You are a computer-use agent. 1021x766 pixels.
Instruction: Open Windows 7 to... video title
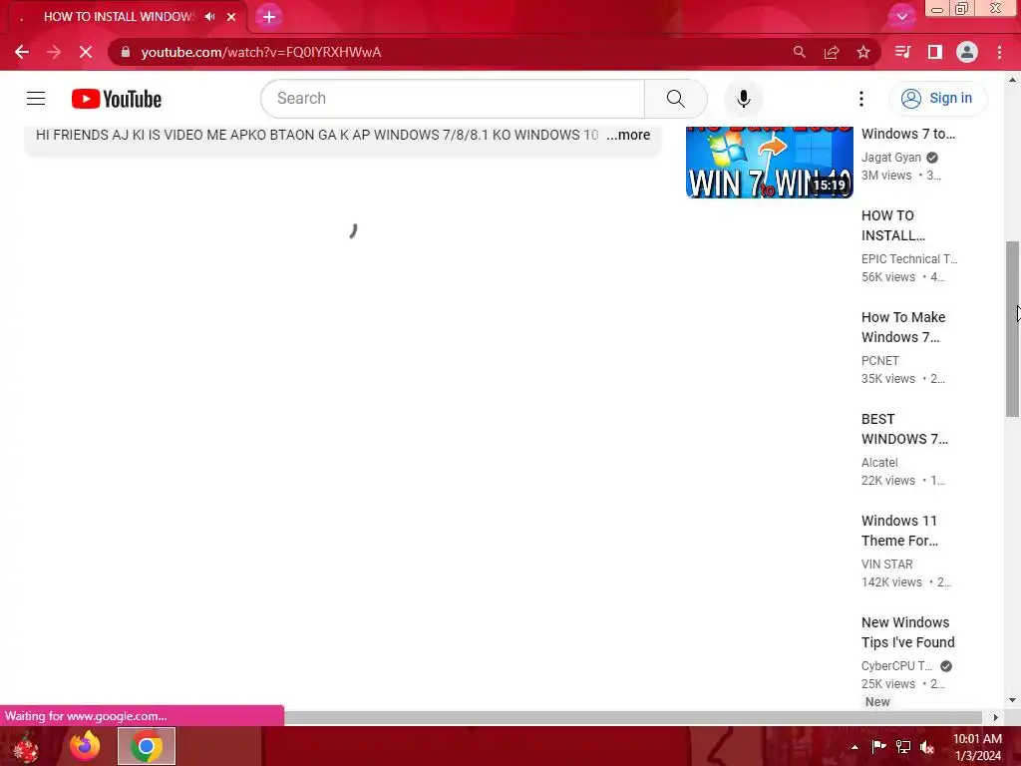908,134
